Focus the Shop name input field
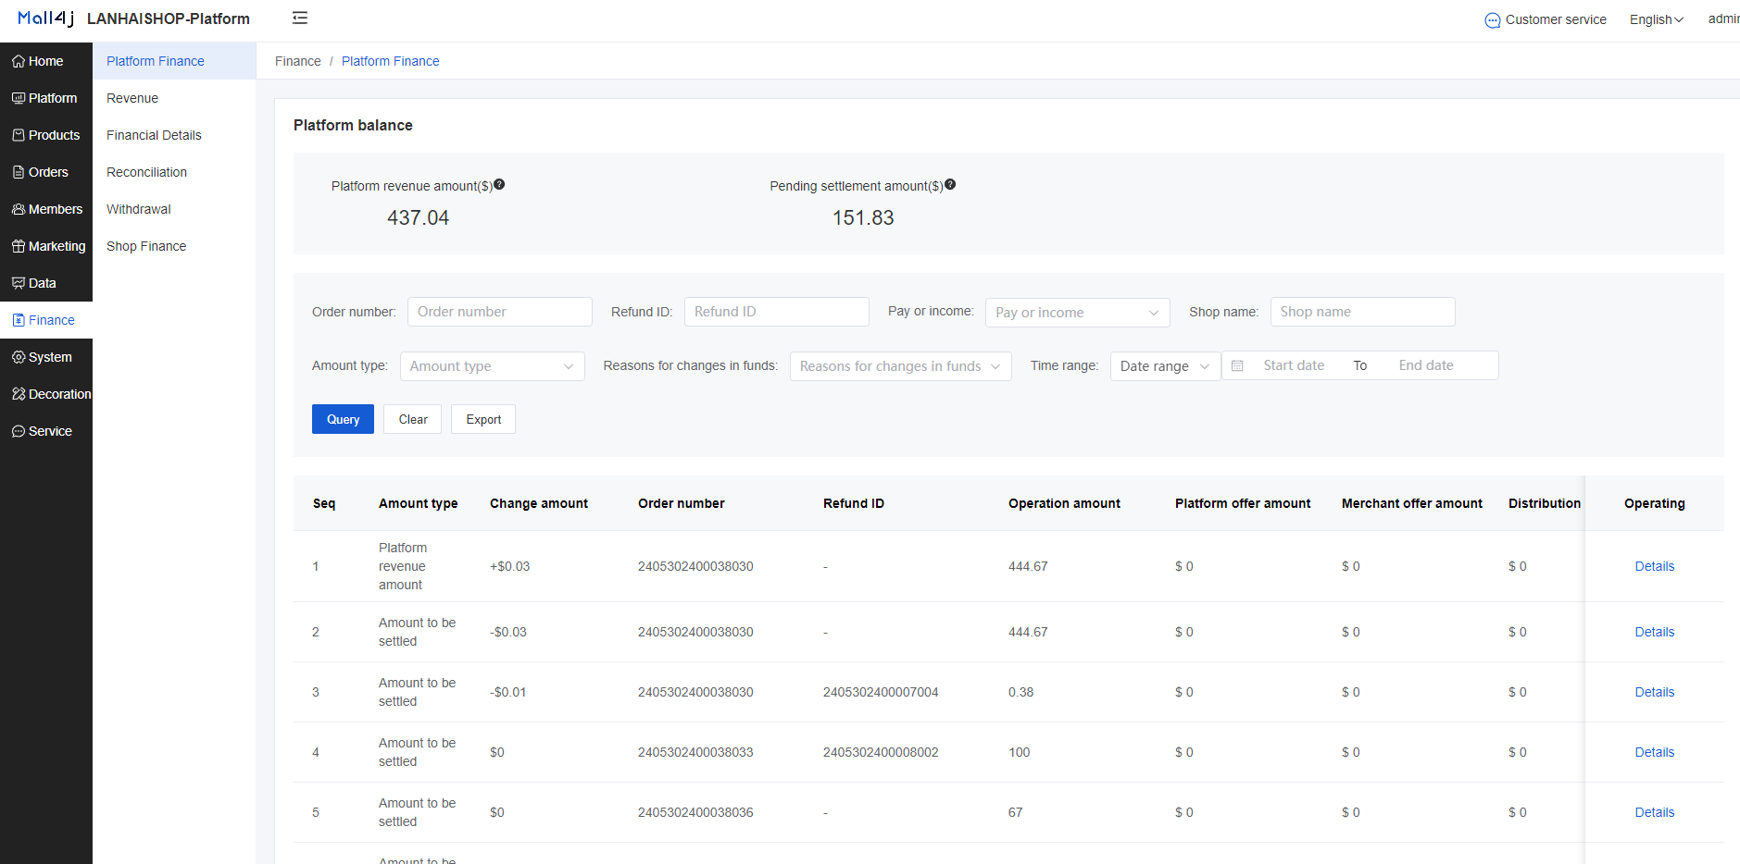The image size is (1740, 864). pos(1363,312)
